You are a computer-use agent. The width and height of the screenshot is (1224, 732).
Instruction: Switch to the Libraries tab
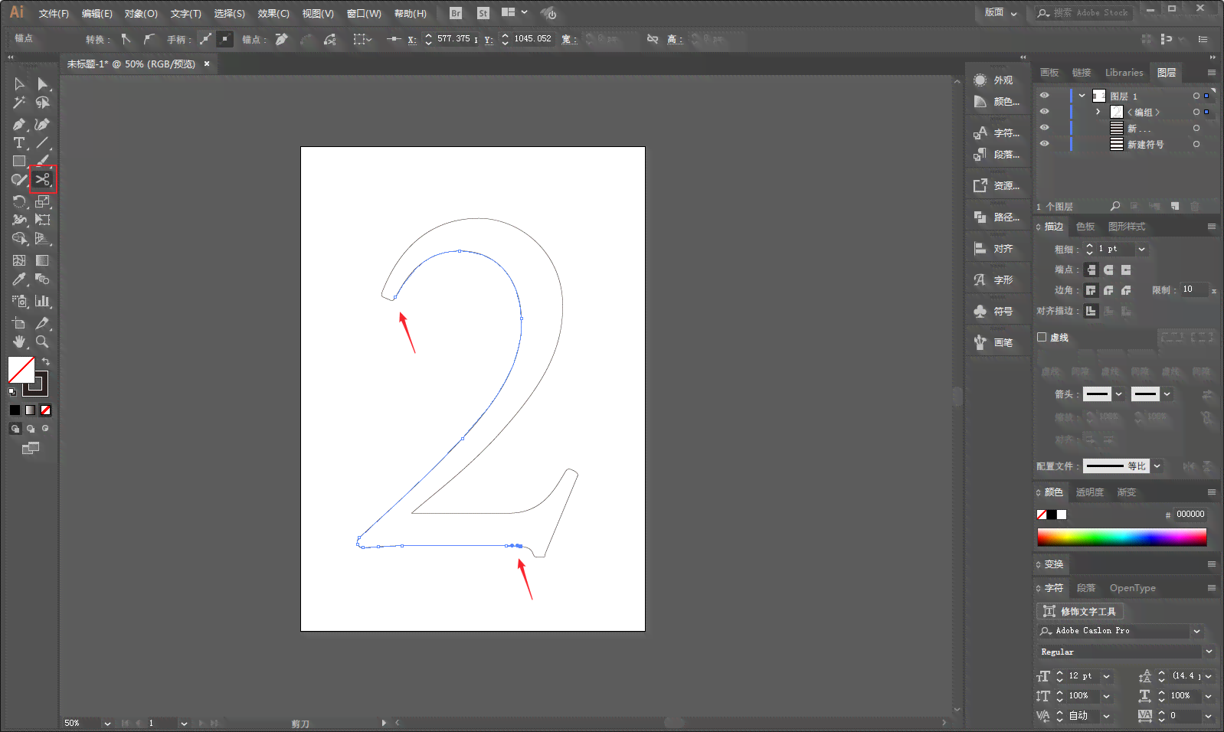click(1124, 73)
